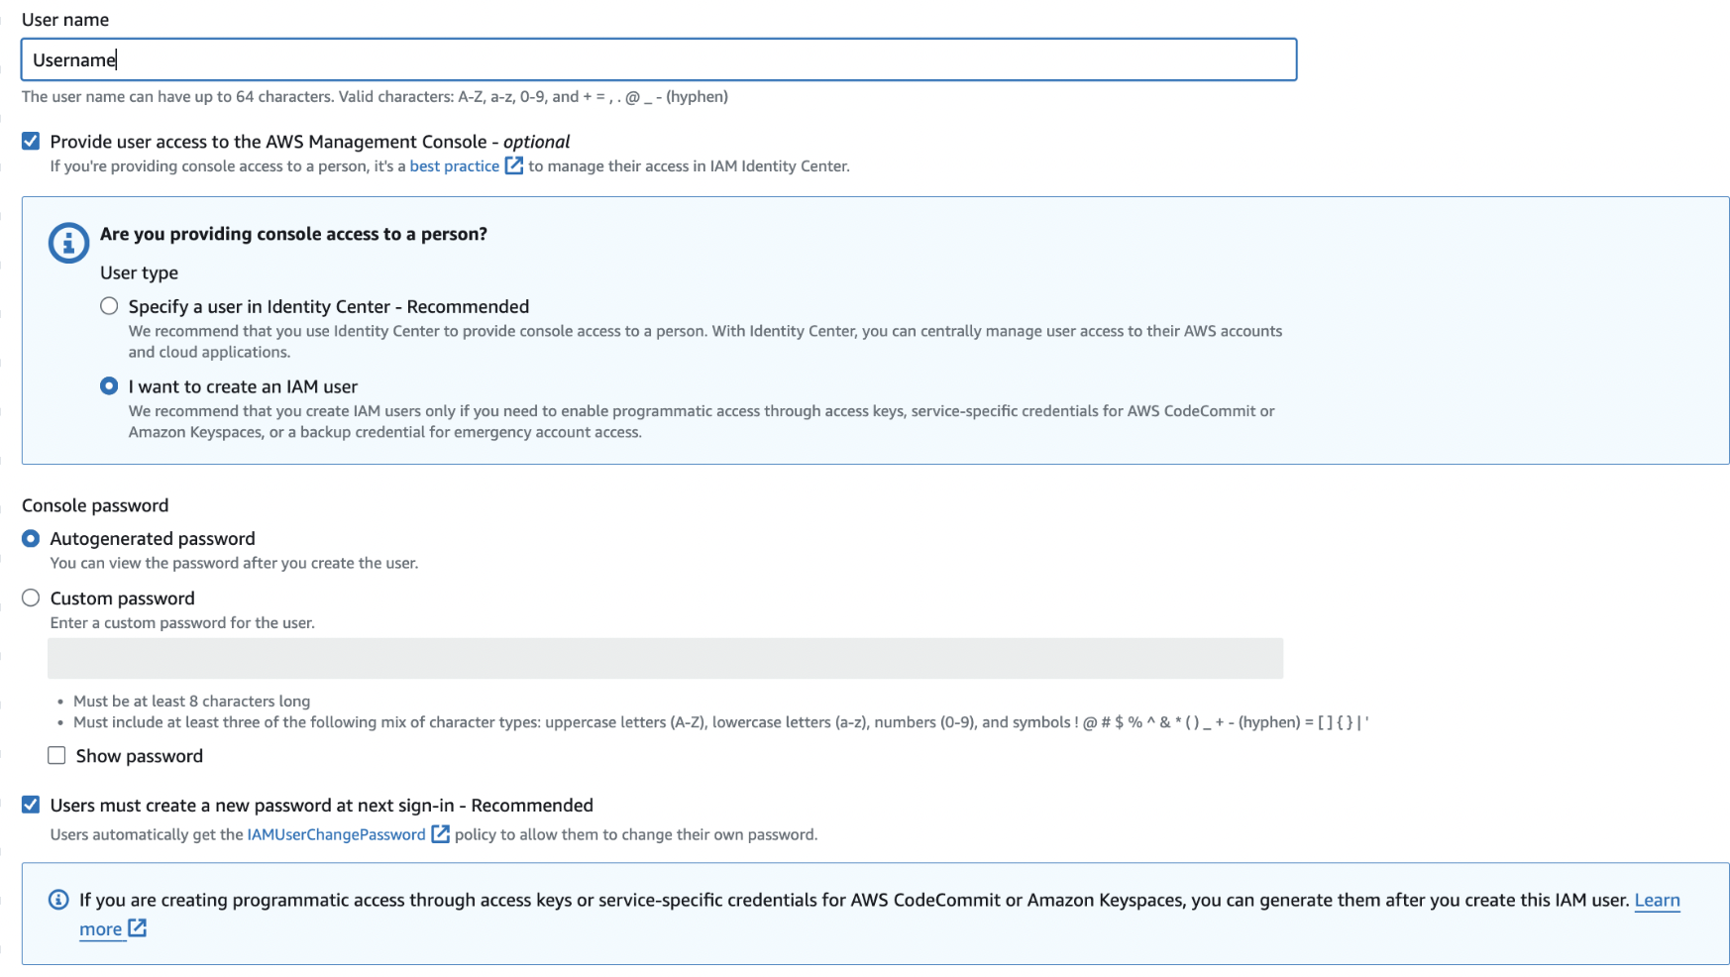
Task: Uncheck Provide user access to AWS Management Console
Action: pyautogui.click(x=31, y=141)
